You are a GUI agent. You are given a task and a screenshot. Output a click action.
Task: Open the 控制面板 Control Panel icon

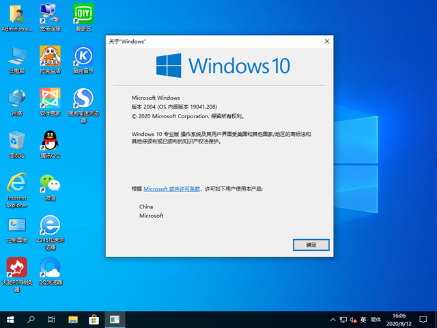tap(16, 230)
